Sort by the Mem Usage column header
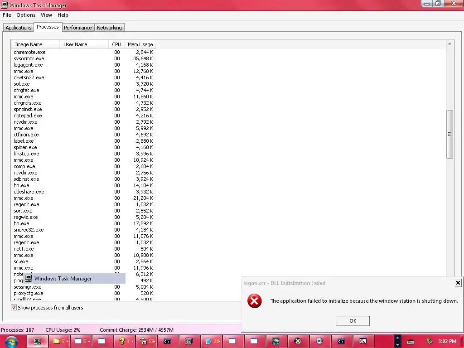 140,44
